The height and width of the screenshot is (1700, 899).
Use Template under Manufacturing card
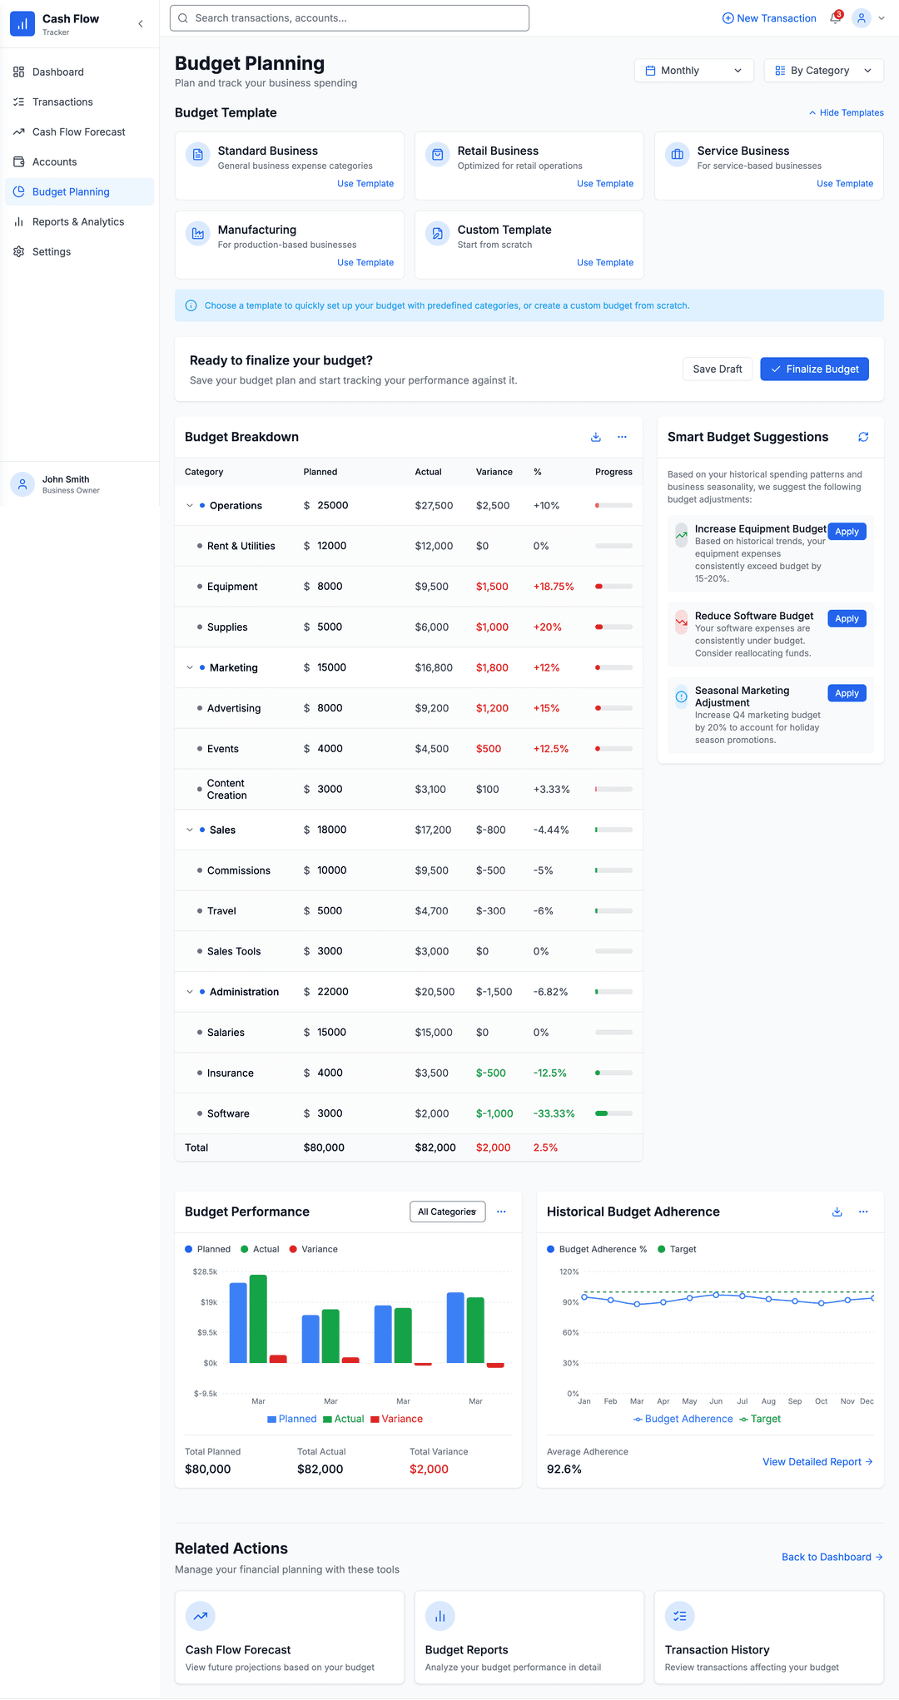click(365, 263)
